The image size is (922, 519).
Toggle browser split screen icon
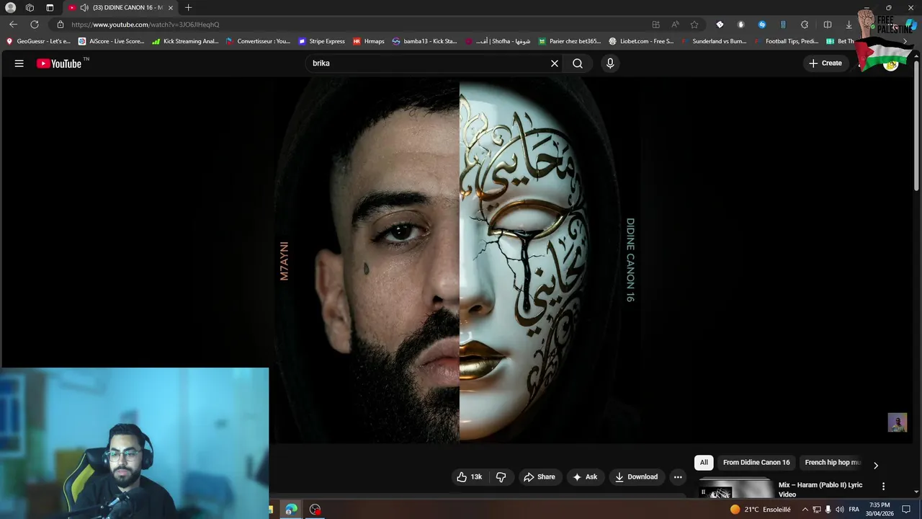click(x=828, y=25)
